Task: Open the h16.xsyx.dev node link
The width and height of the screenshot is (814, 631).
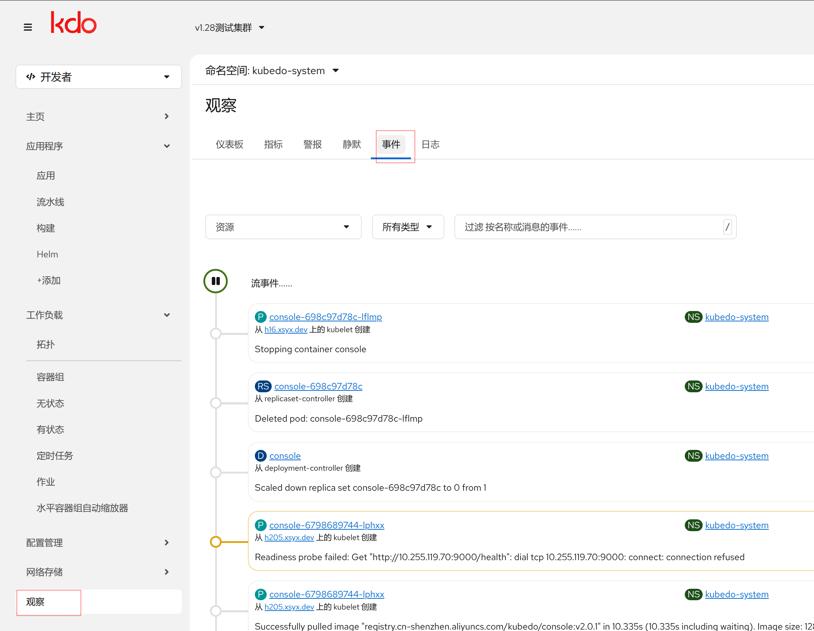Action: coord(286,330)
